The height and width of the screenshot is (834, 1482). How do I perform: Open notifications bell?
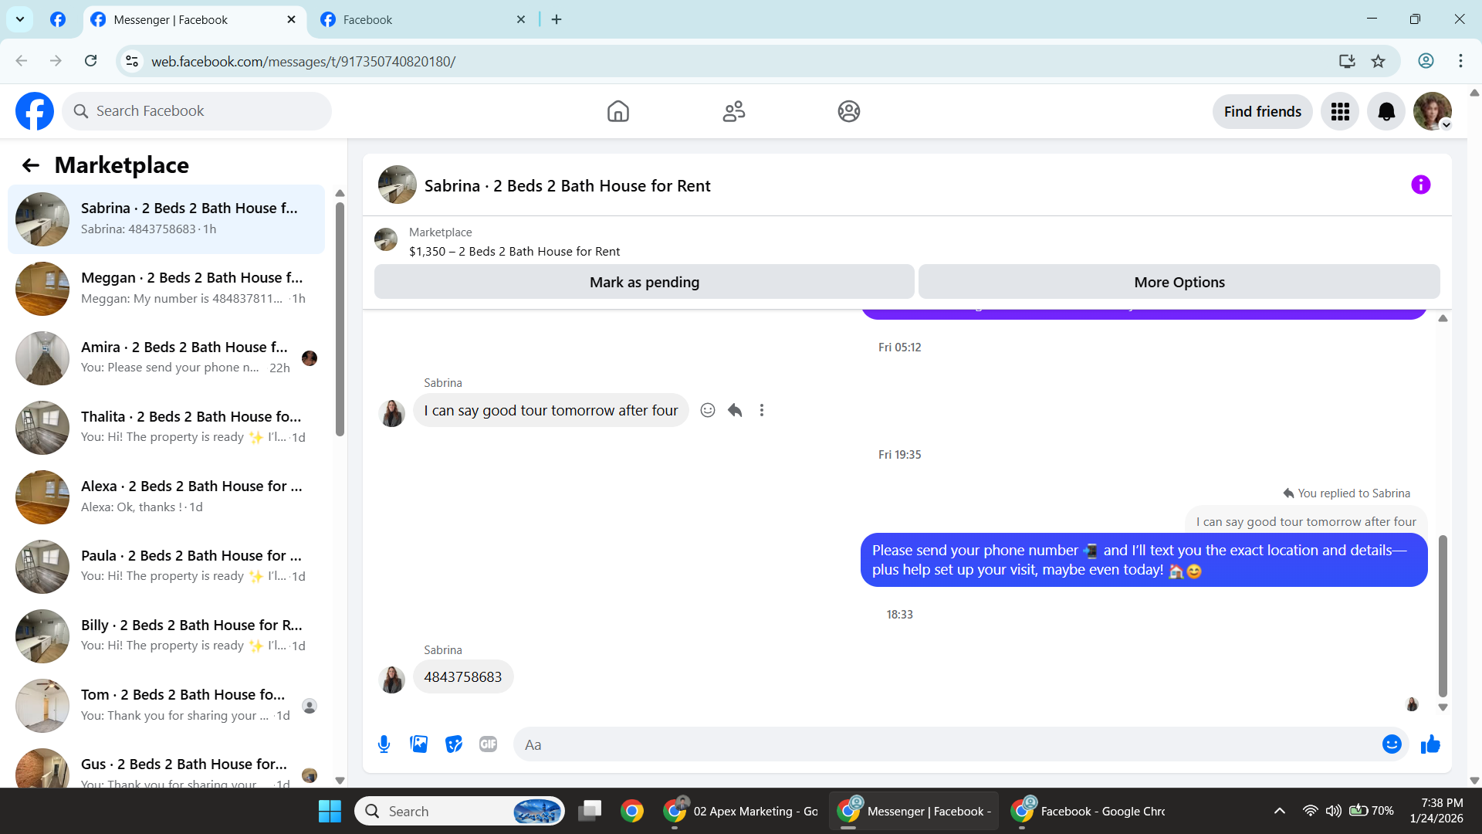click(x=1386, y=112)
